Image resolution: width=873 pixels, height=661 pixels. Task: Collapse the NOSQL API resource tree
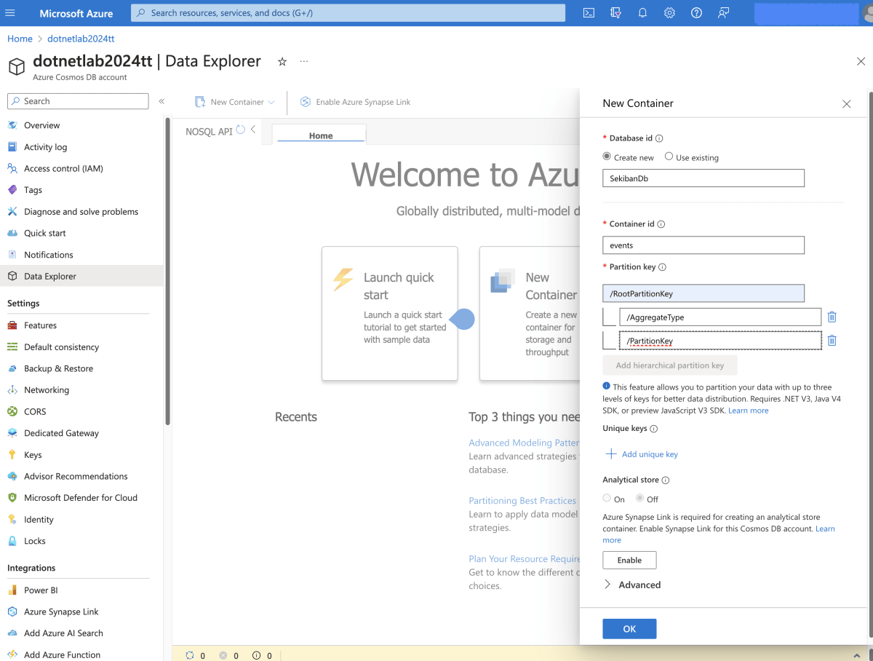(x=253, y=130)
